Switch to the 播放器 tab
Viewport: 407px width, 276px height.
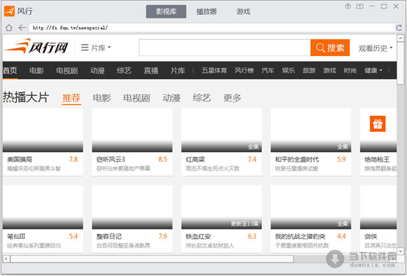(x=206, y=11)
